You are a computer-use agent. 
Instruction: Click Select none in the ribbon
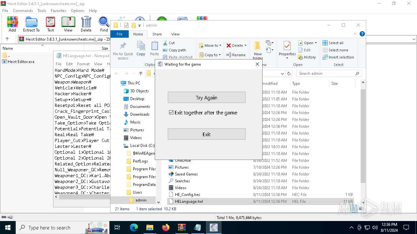point(335,50)
